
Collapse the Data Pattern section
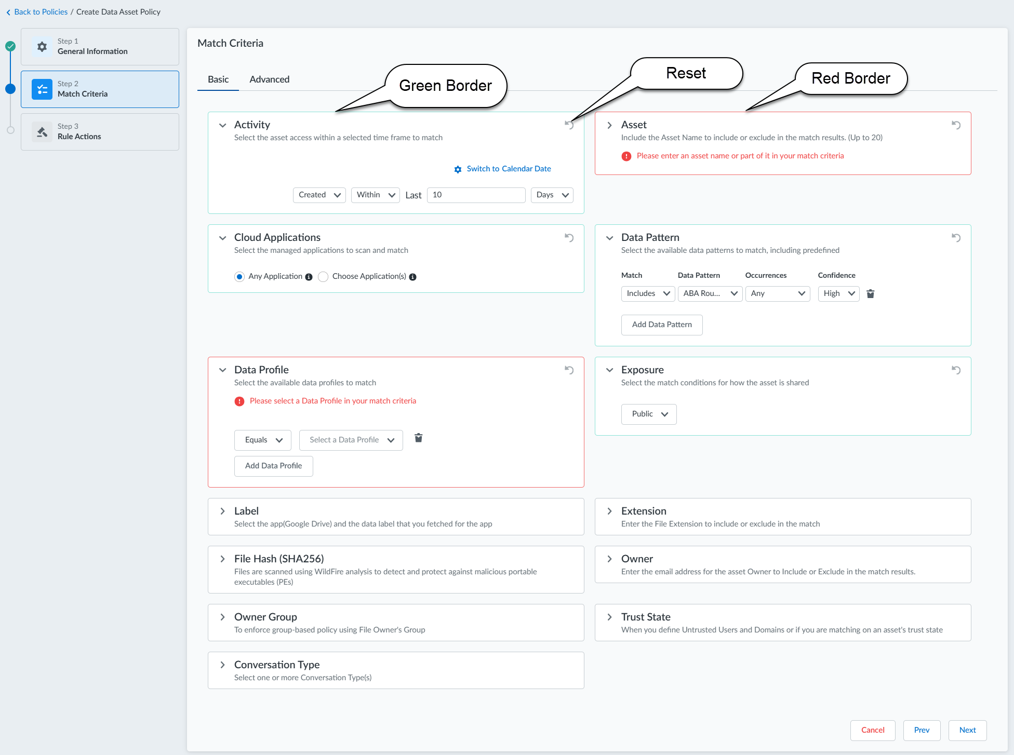pos(610,238)
